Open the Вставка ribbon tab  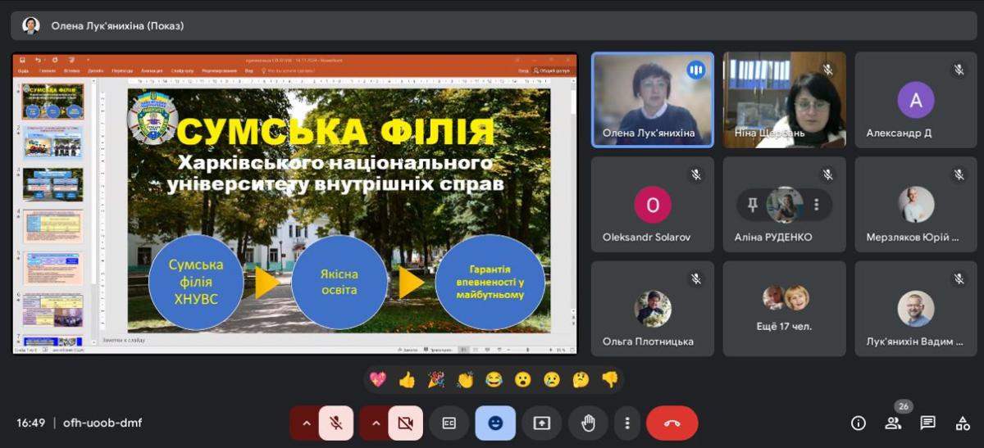tap(73, 71)
